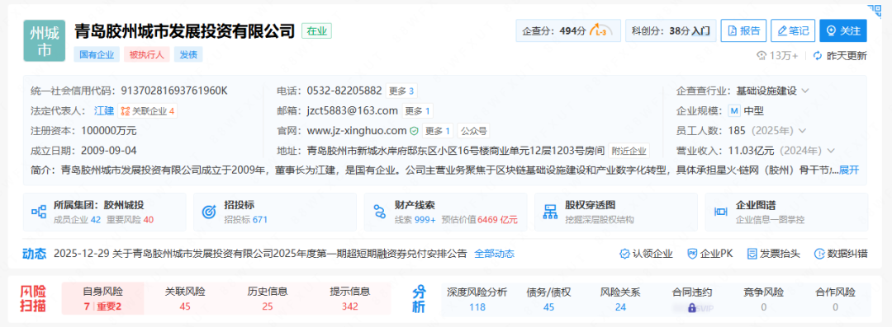This screenshot has height=327, width=892.
Task: Click the QR code icon in corner
Action: click(x=874, y=11)
